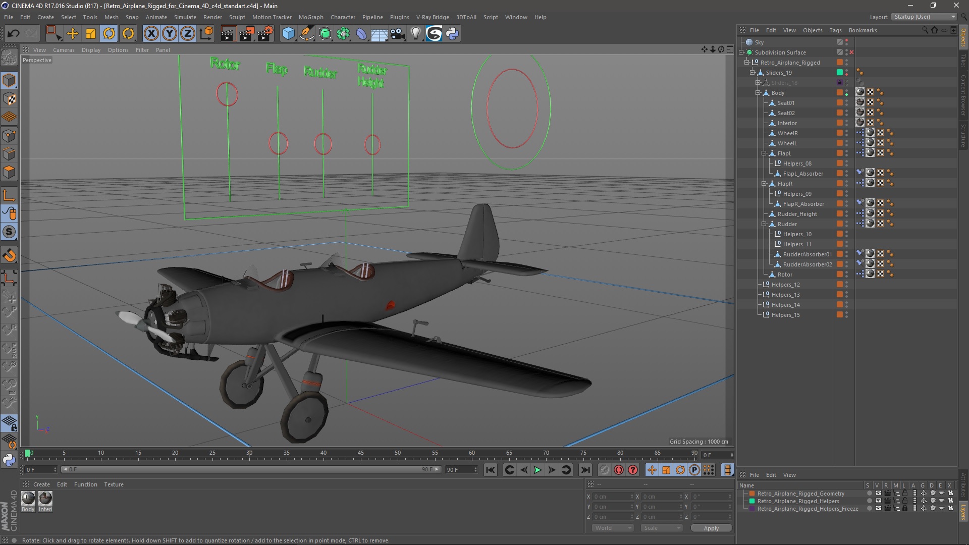Expand the Sliders_18 hierarchy
The width and height of the screenshot is (969, 545).
pyautogui.click(x=758, y=83)
